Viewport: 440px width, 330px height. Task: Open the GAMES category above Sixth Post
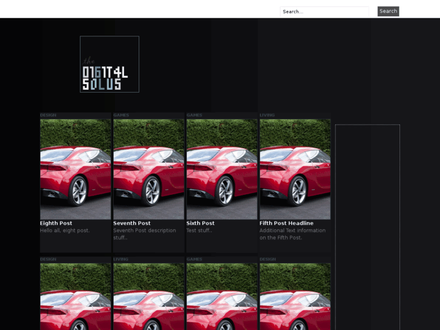click(x=194, y=115)
